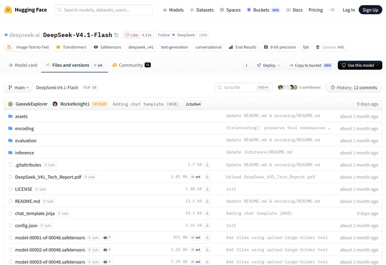This screenshot has width=386, height=265.
Task: Open the inference folder
Action: [x=25, y=153]
